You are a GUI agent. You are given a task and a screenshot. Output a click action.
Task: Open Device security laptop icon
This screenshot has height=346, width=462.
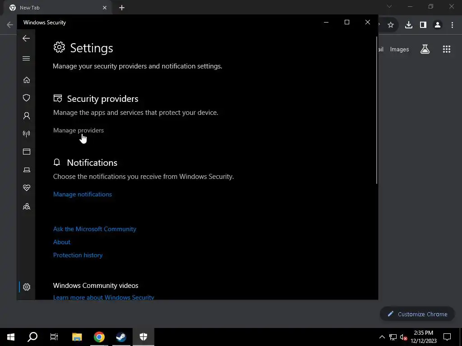point(27,170)
